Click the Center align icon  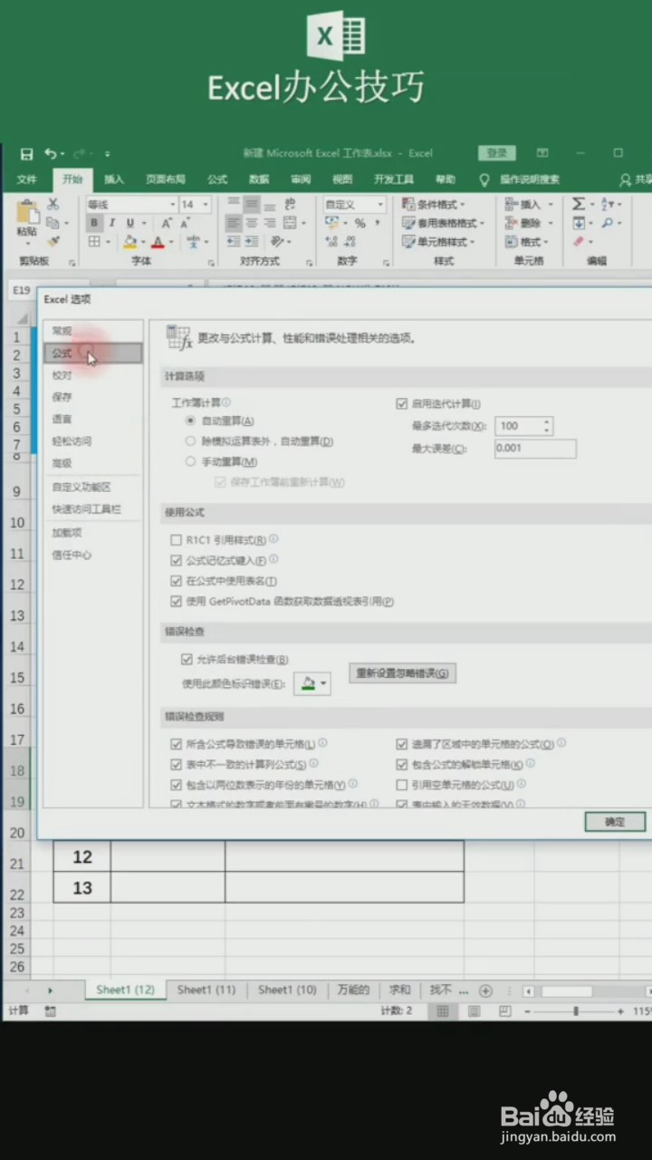coord(251,223)
